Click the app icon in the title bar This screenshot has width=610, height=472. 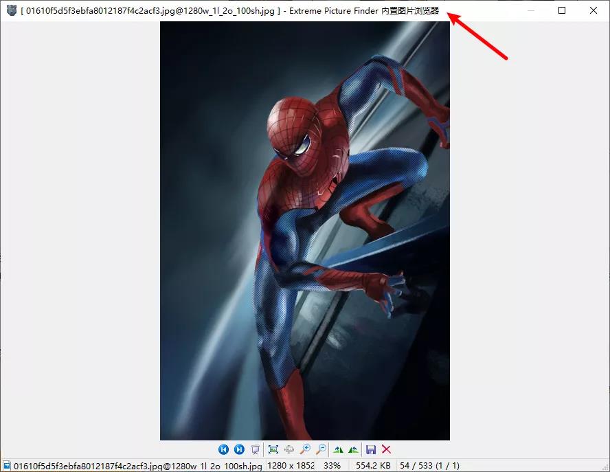tap(12, 10)
